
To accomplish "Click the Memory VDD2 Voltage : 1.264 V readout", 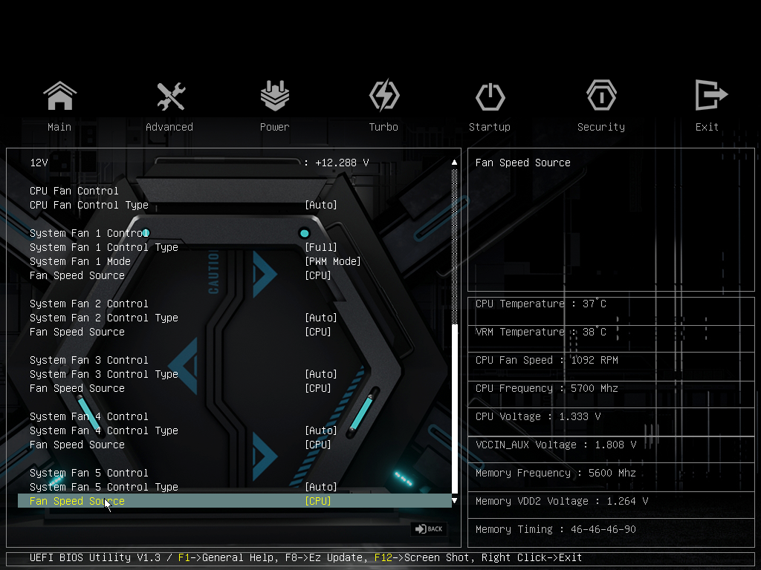I will tap(562, 501).
